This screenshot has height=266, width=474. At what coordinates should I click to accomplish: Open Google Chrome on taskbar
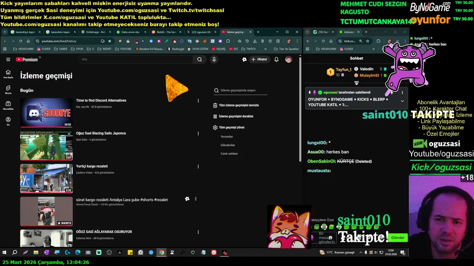click(x=161, y=253)
